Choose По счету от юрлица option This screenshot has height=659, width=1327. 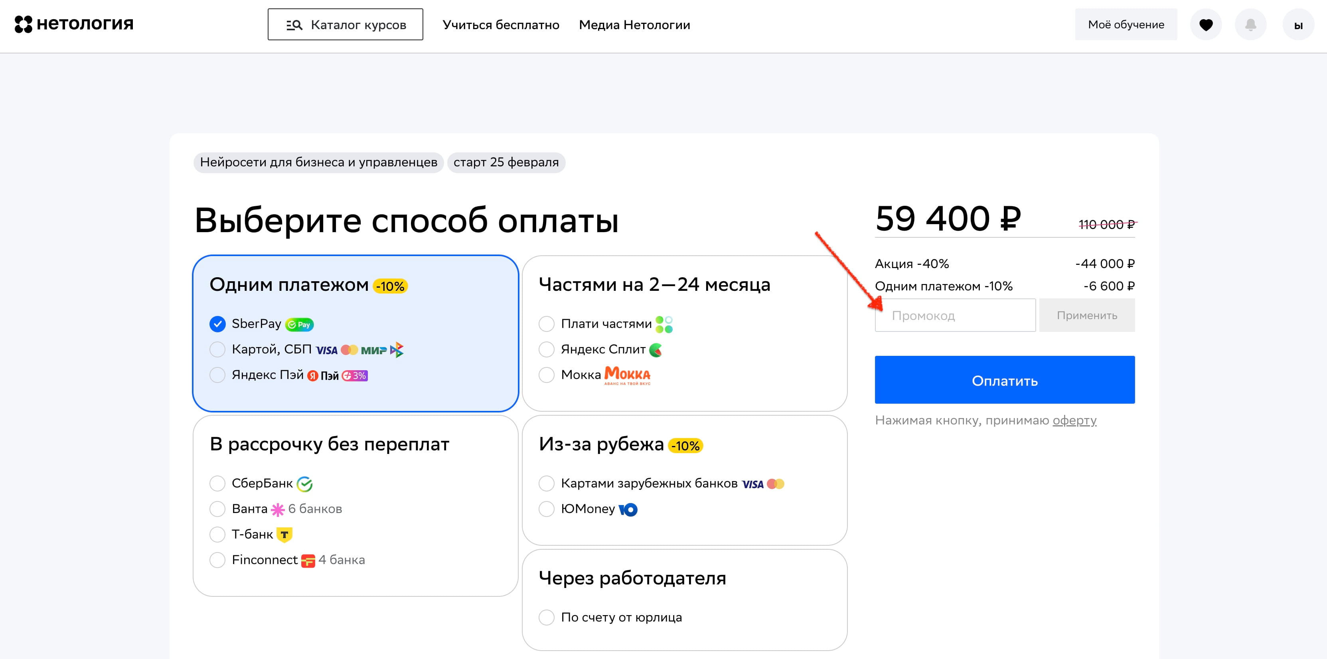546,617
